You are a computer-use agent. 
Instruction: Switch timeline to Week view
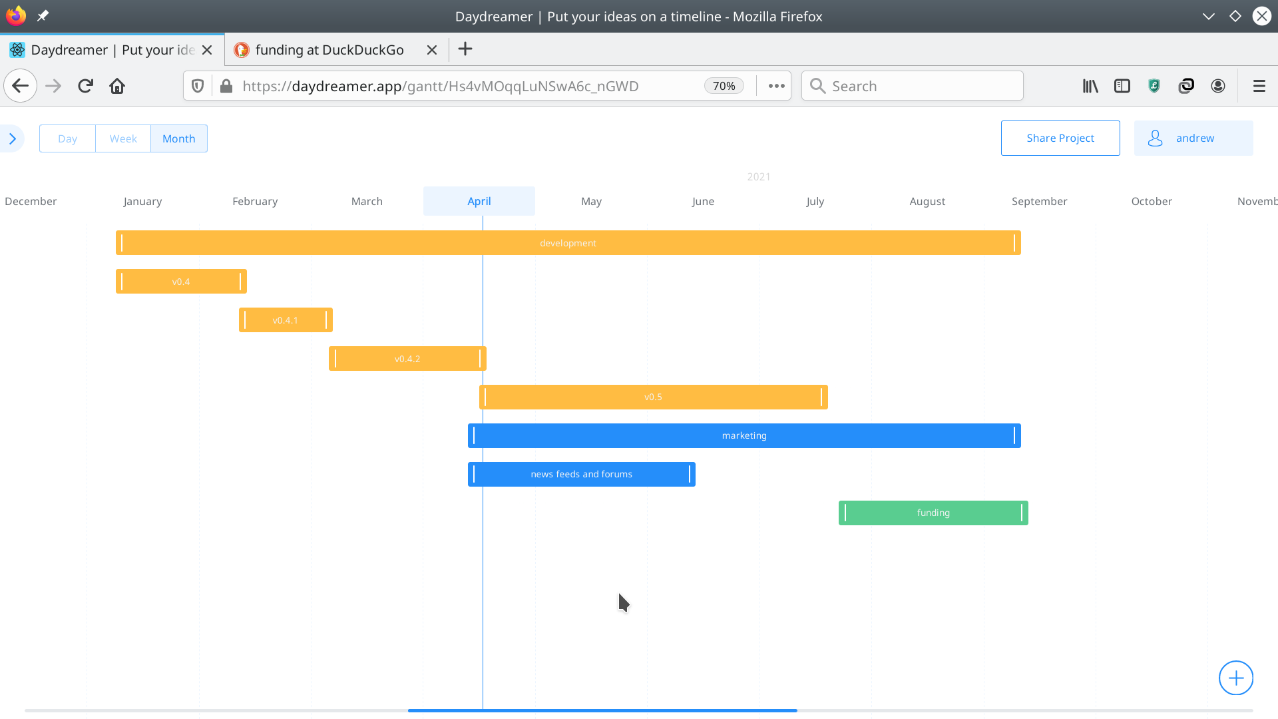(x=123, y=138)
